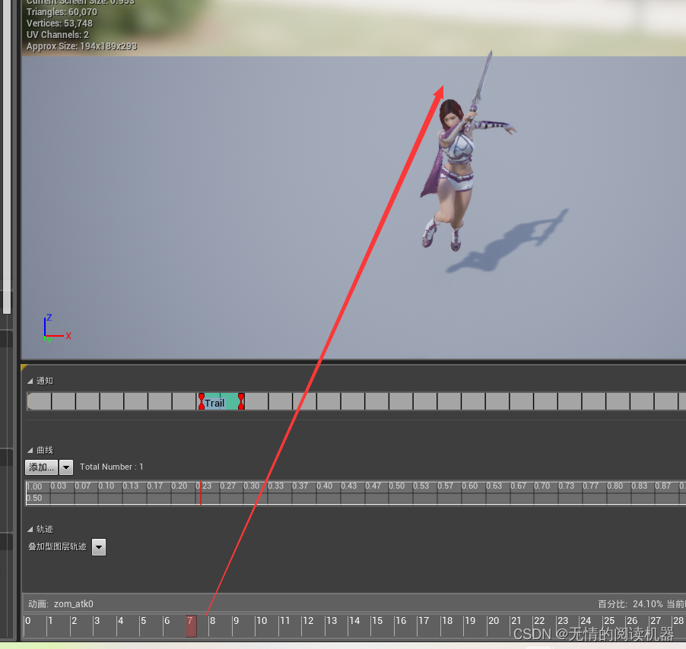Click the Trail notify end handle

click(x=241, y=402)
